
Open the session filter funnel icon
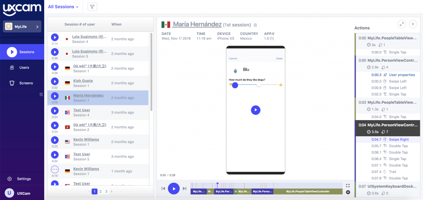pos(93,7)
